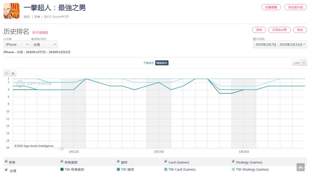Select the 小时 granularity tab
Screen dimensions: 310x178
[x=296, y=63]
